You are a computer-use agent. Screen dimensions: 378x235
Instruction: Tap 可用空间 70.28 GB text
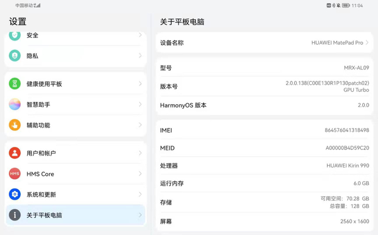pyautogui.click(x=345, y=198)
